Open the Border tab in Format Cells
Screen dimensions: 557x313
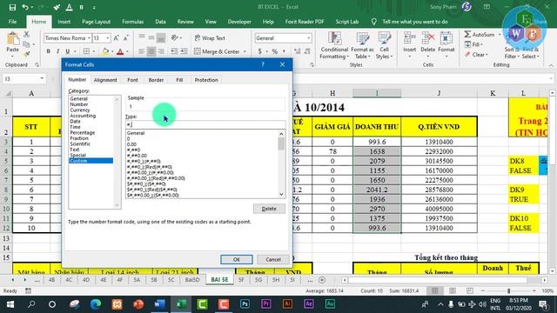click(156, 80)
